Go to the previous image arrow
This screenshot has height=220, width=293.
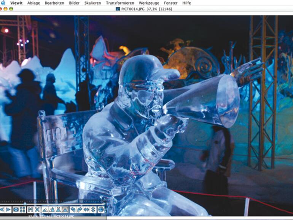pos(2,209)
